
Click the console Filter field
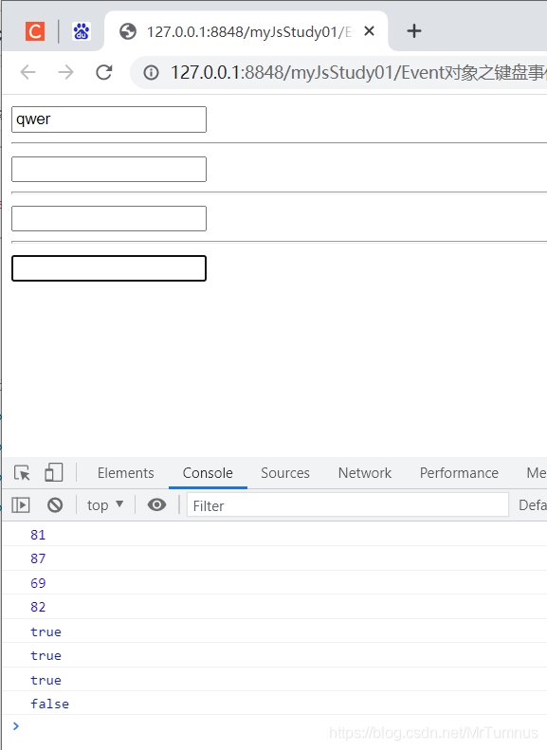click(348, 505)
